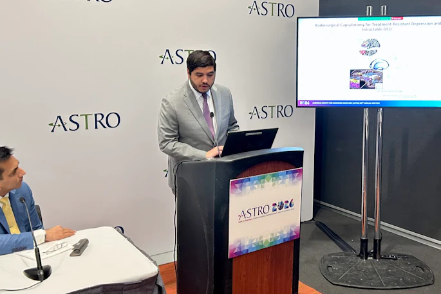
Task: Click the brain illustration at top of slide
Action: pyautogui.click(x=370, y=47)
